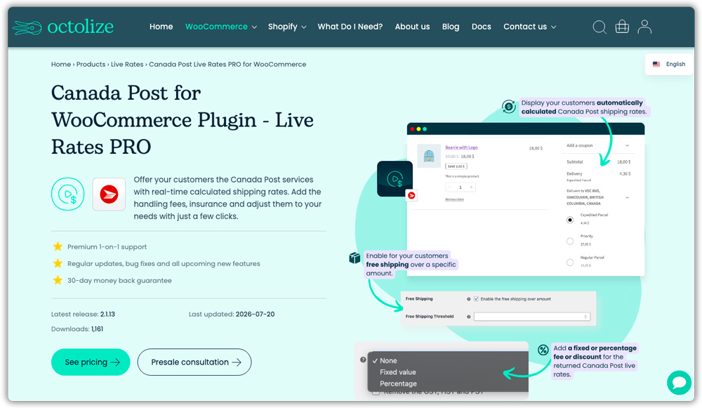This screenshot has height=408, width=702.
Task: Open the English language selector
Action: (669, 64)
